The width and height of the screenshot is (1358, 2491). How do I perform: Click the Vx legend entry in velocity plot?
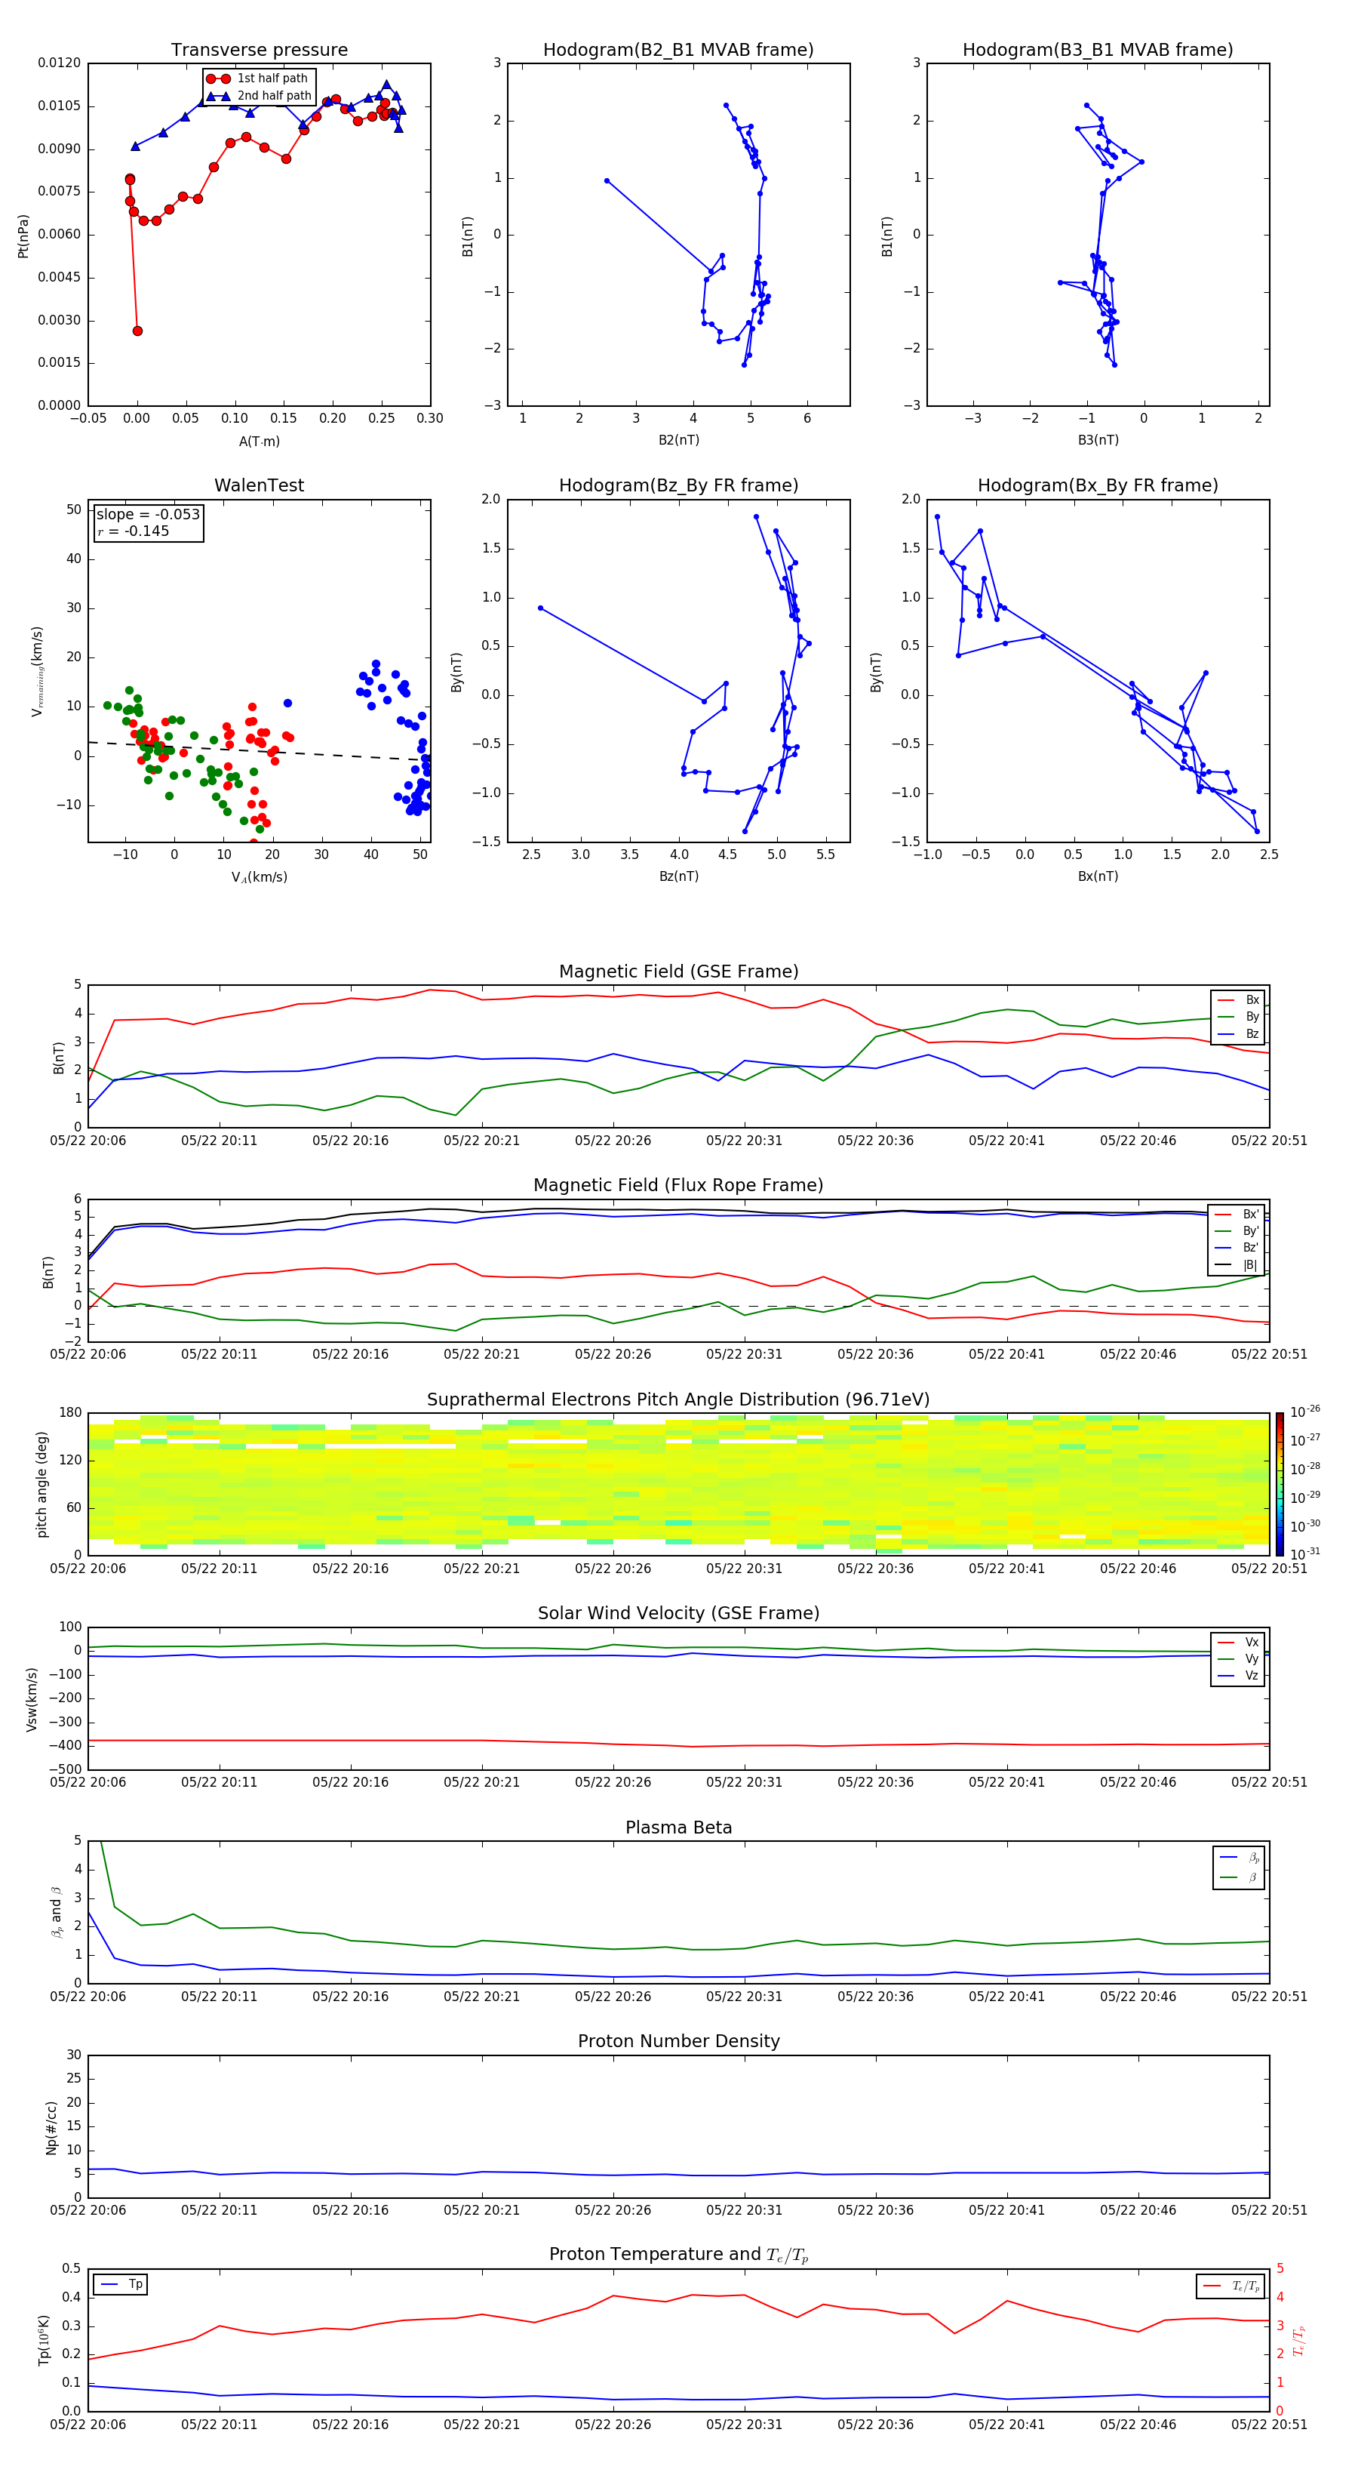tap(1239, 1642)
